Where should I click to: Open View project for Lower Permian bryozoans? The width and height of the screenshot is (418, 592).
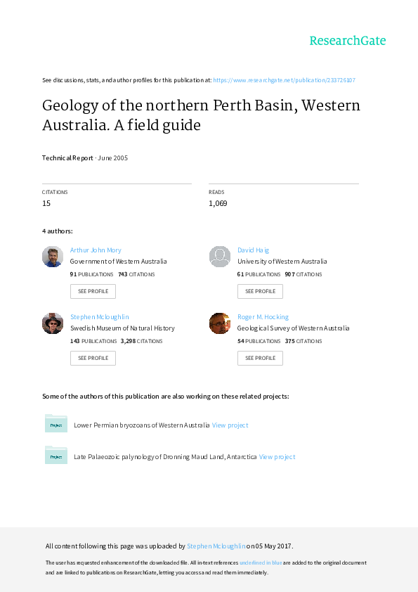click(x=230, y=425)
